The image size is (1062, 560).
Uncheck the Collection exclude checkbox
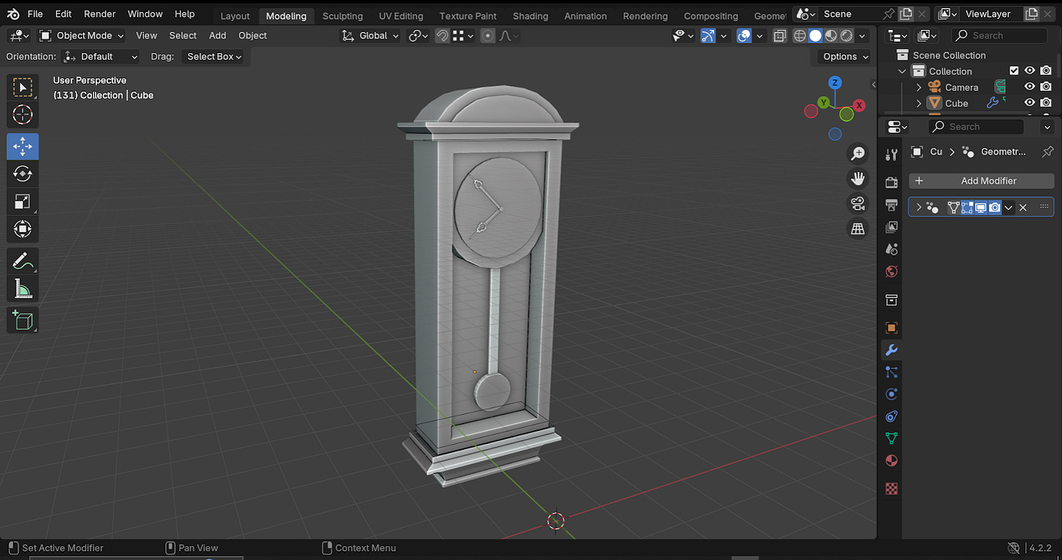(x=1014, y=71)
